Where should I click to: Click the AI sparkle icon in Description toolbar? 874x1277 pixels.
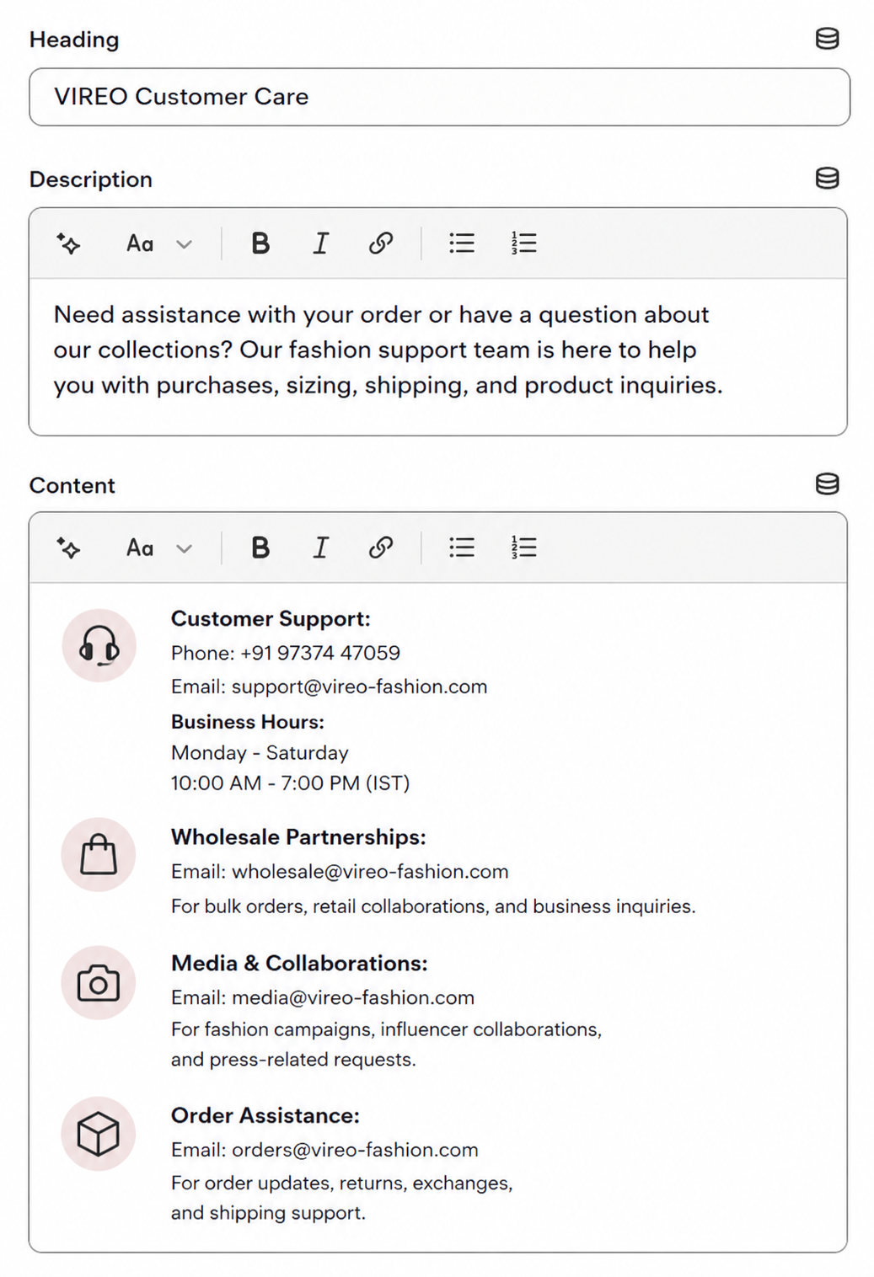[68, 243]
